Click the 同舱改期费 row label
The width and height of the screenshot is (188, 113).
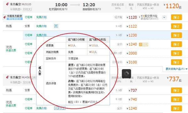52,52
